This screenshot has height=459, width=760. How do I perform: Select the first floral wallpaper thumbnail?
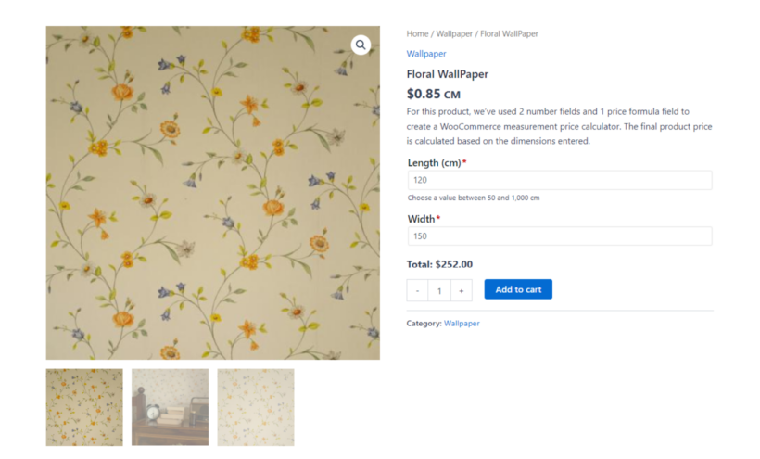click(84, 407)
